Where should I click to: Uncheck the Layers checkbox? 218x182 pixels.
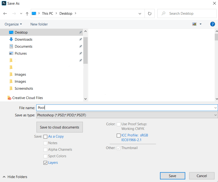click(x=45, y=163)
